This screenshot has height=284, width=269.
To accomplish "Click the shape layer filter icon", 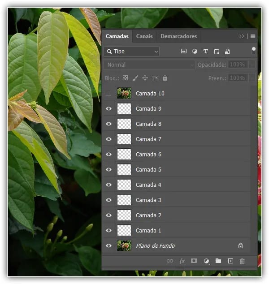I will [x=217, y=52].
